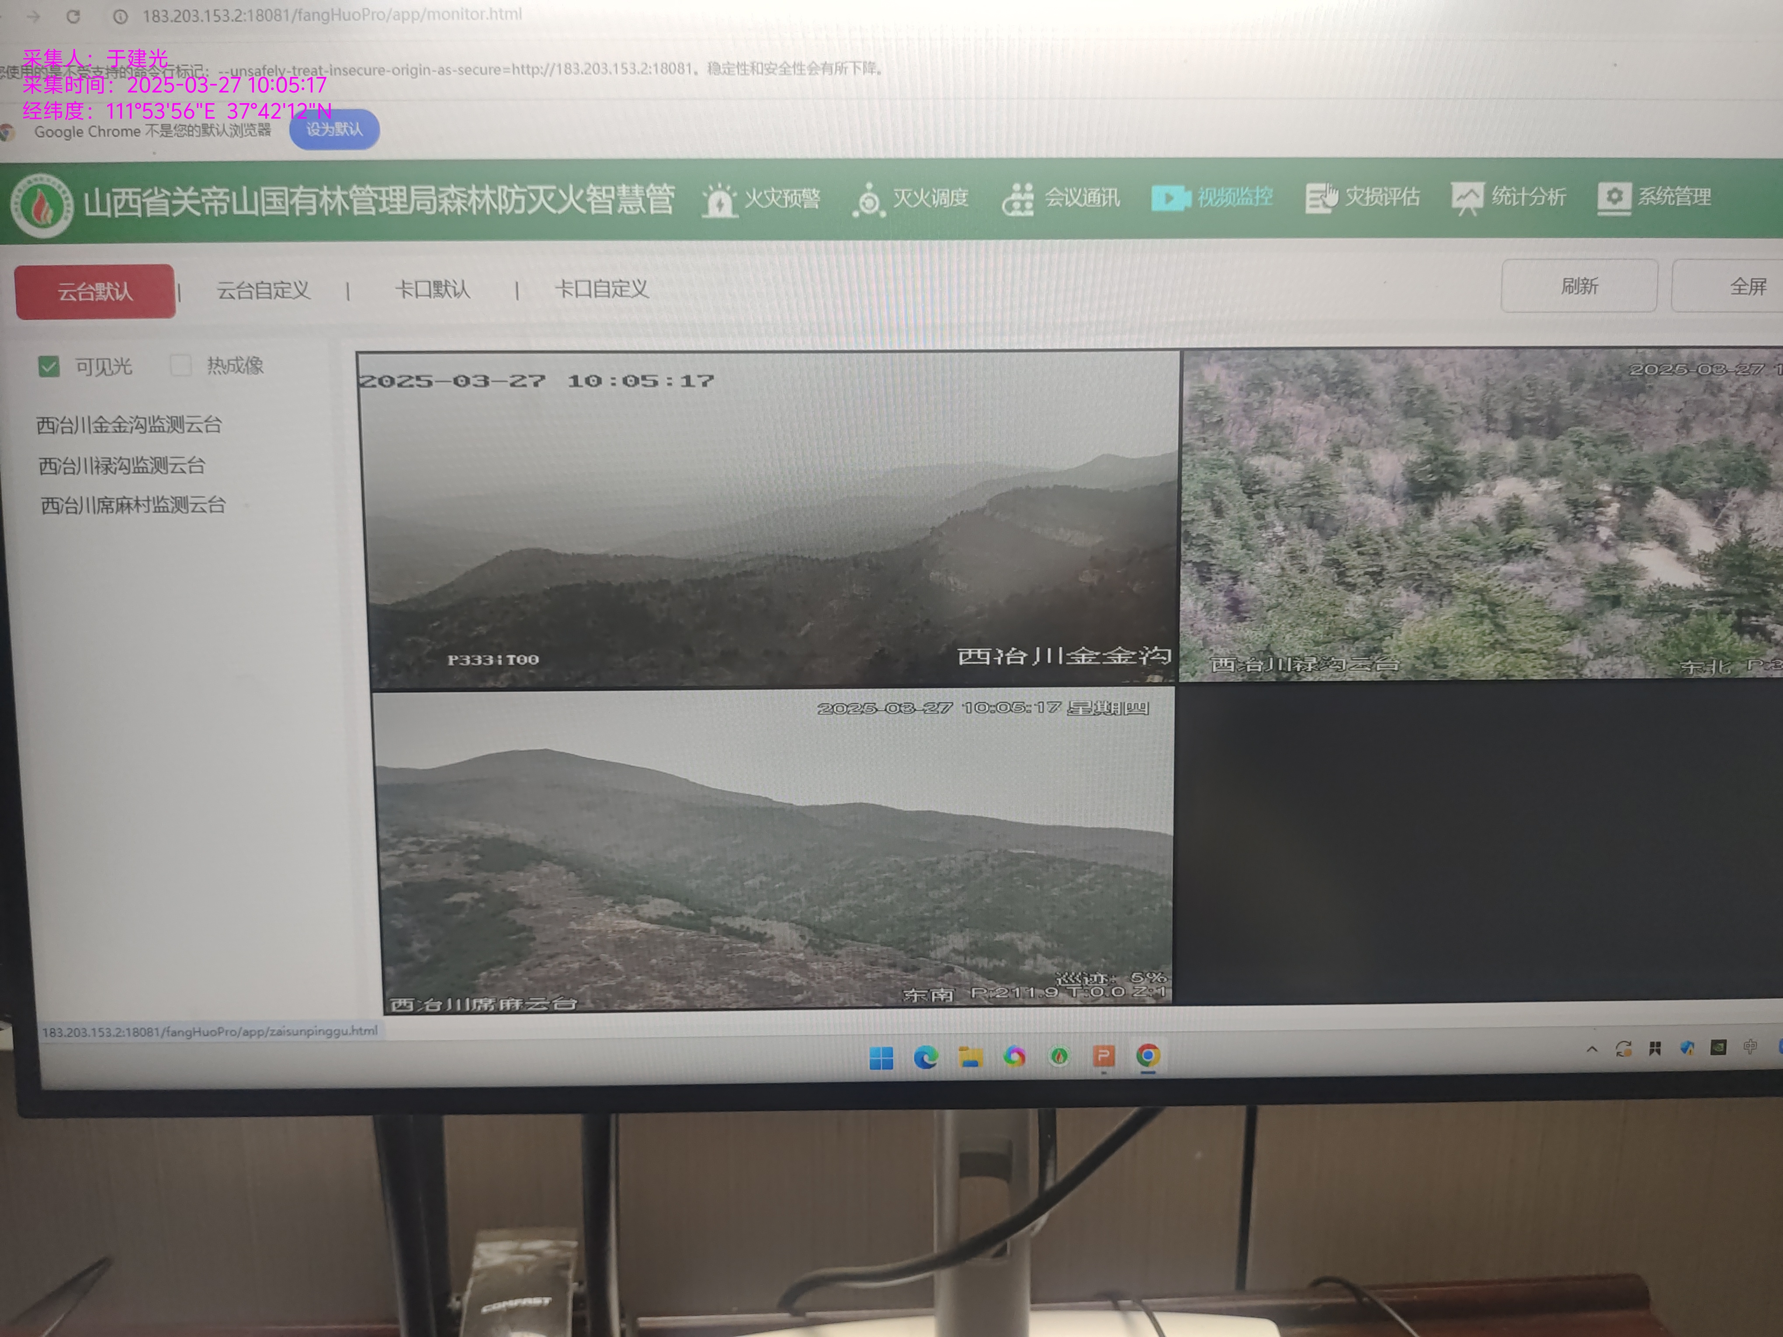
Task: Click the disaster loss assessment icon
Action: 1321,197
